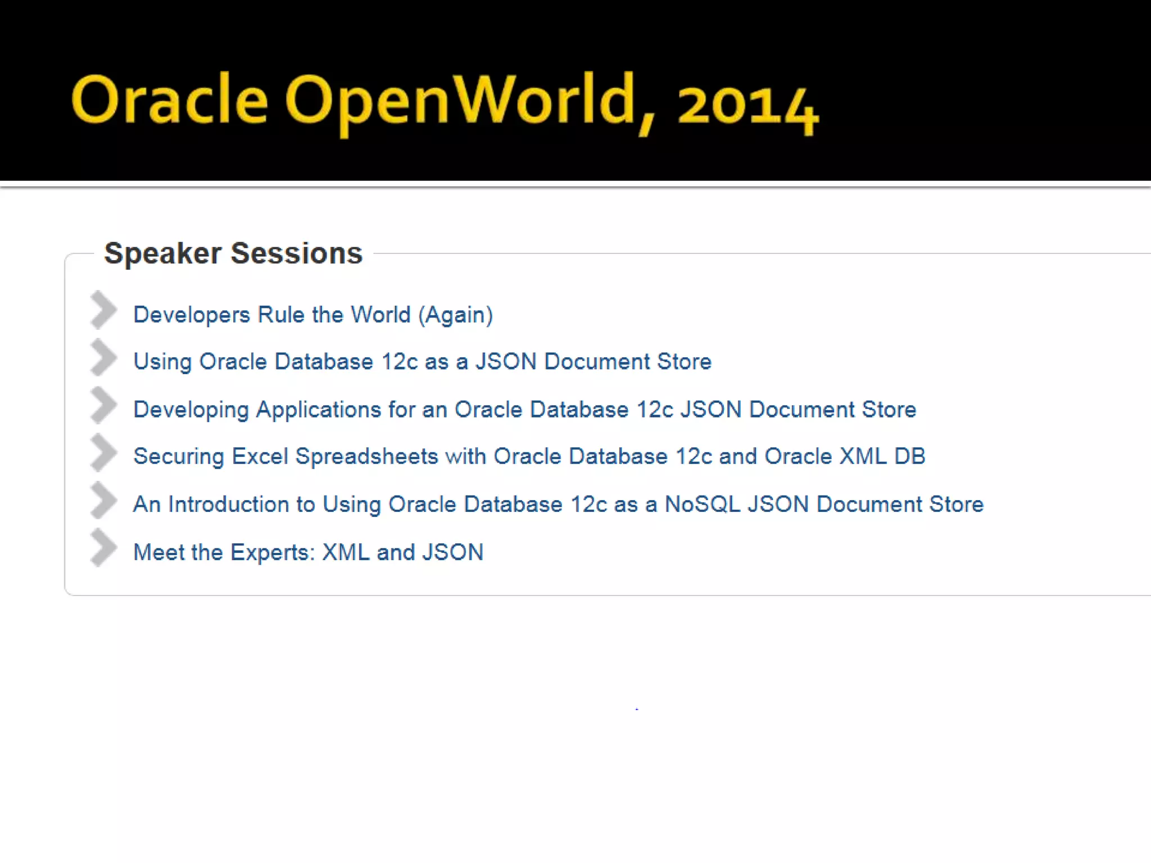Open An Introduction to NoSQL JSON Document Store

(558, 505)
